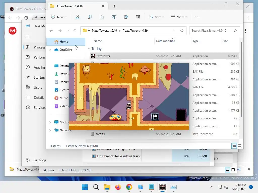Click the MEGA logo in browser window
258x193 pixels.
tap(13, 31)
